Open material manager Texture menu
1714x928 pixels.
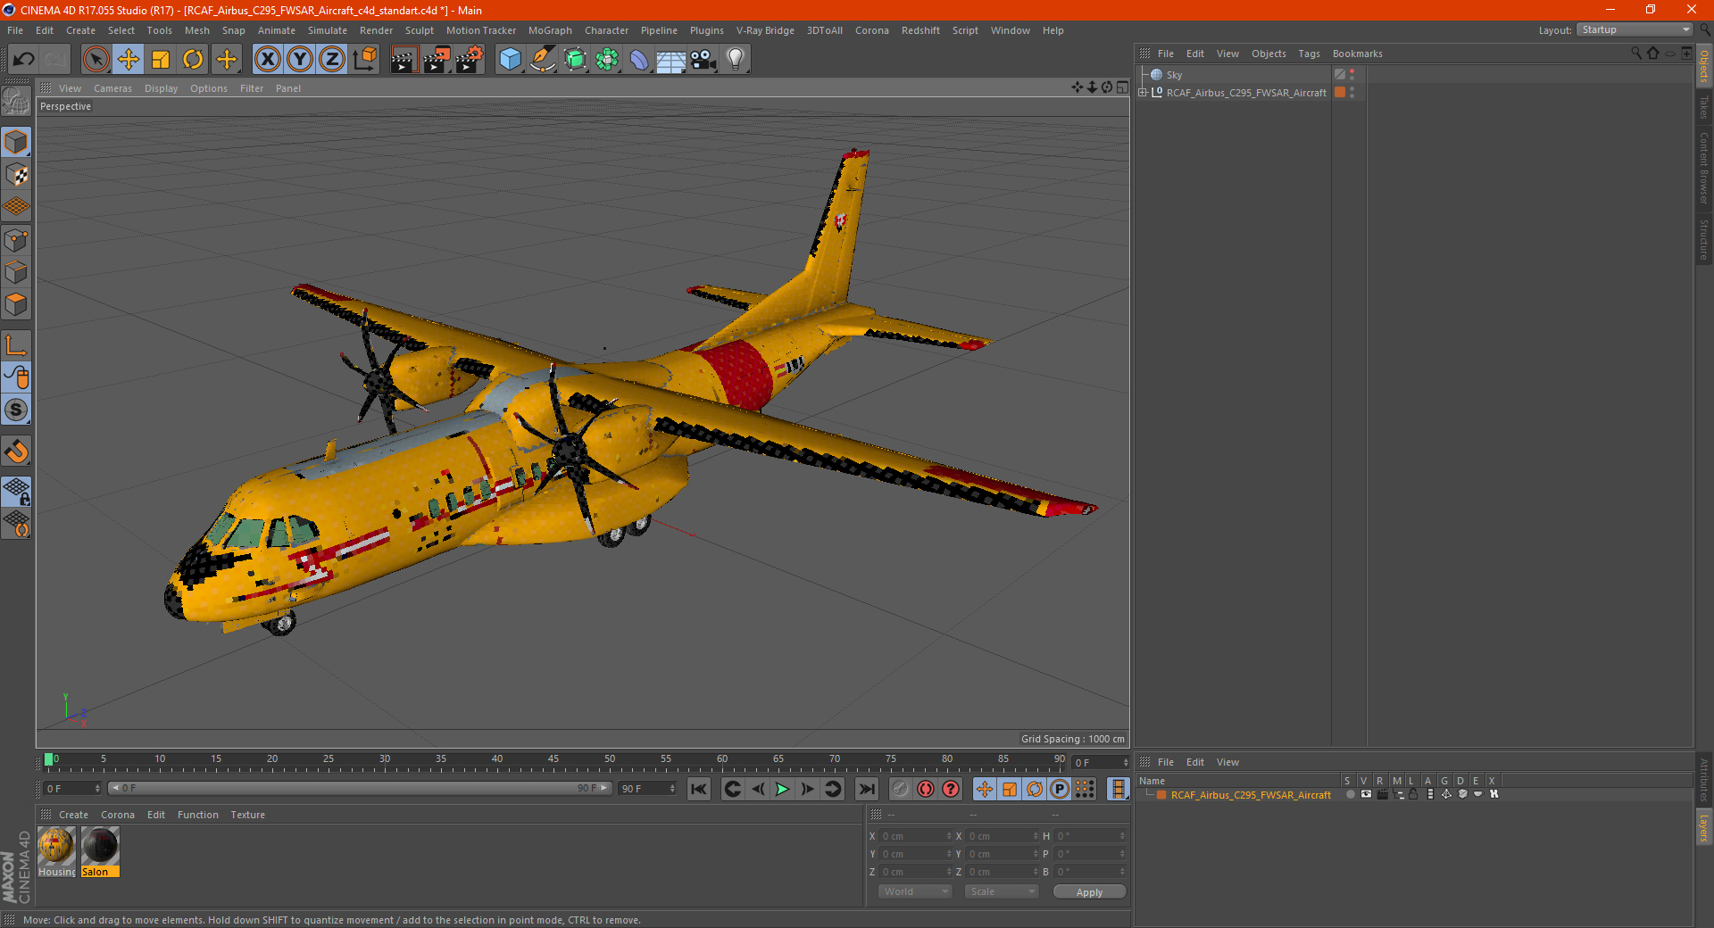tap(247, 815)
